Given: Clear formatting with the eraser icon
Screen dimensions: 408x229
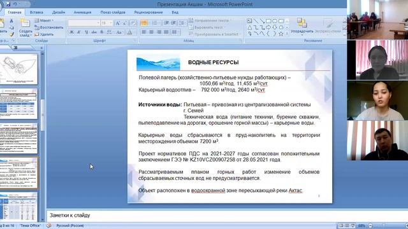Looking at the screenshot, I should [x=133, y=23].
